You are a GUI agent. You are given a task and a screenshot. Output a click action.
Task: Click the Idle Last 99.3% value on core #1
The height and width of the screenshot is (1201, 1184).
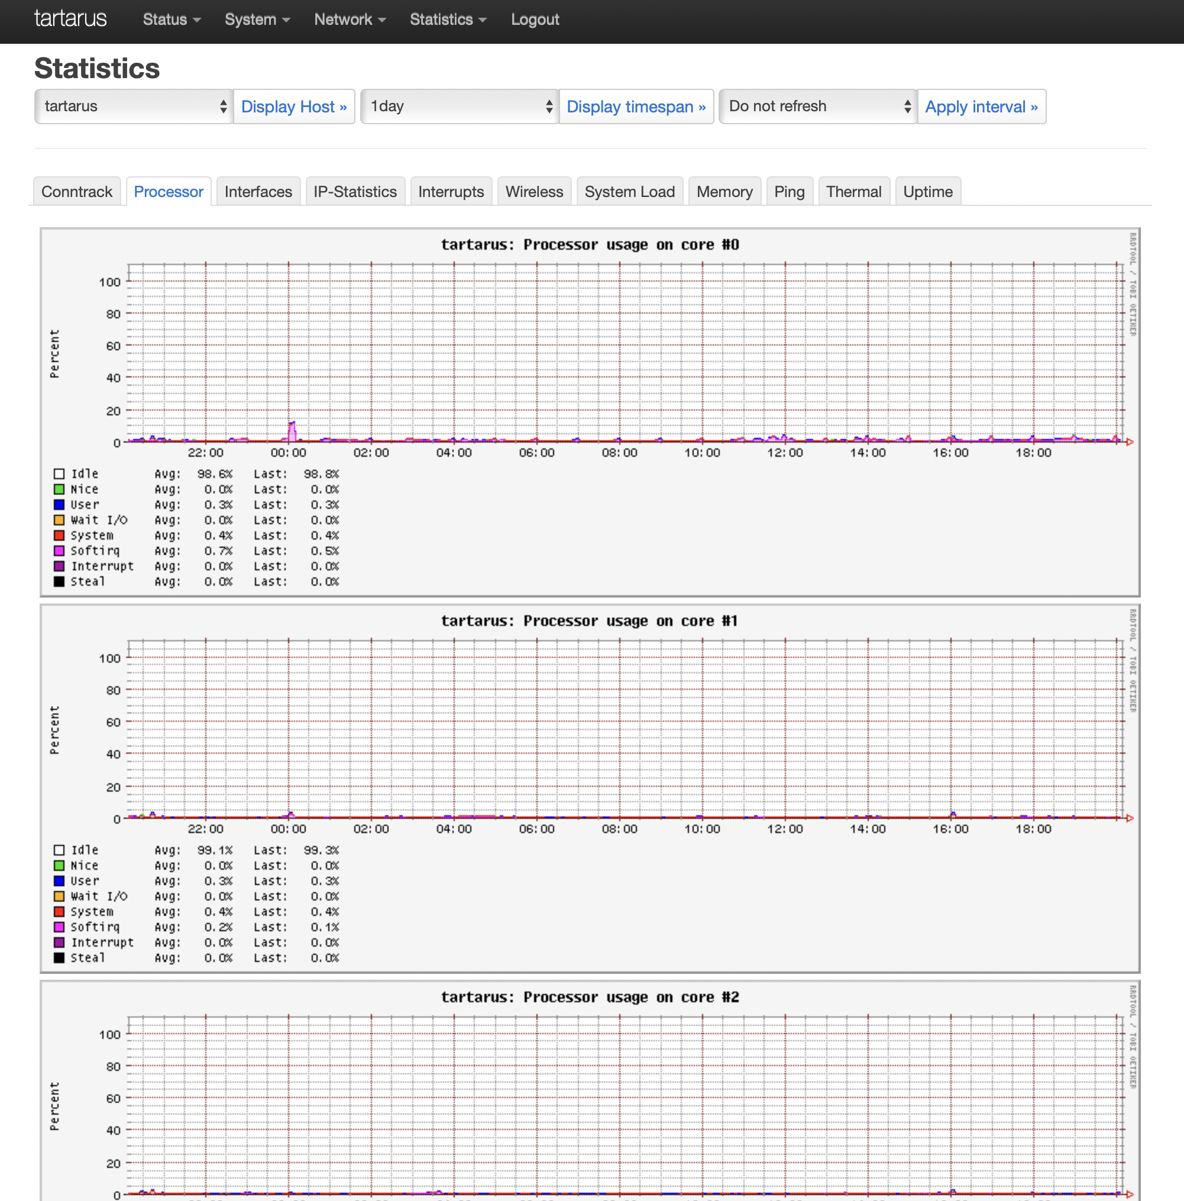321,850
